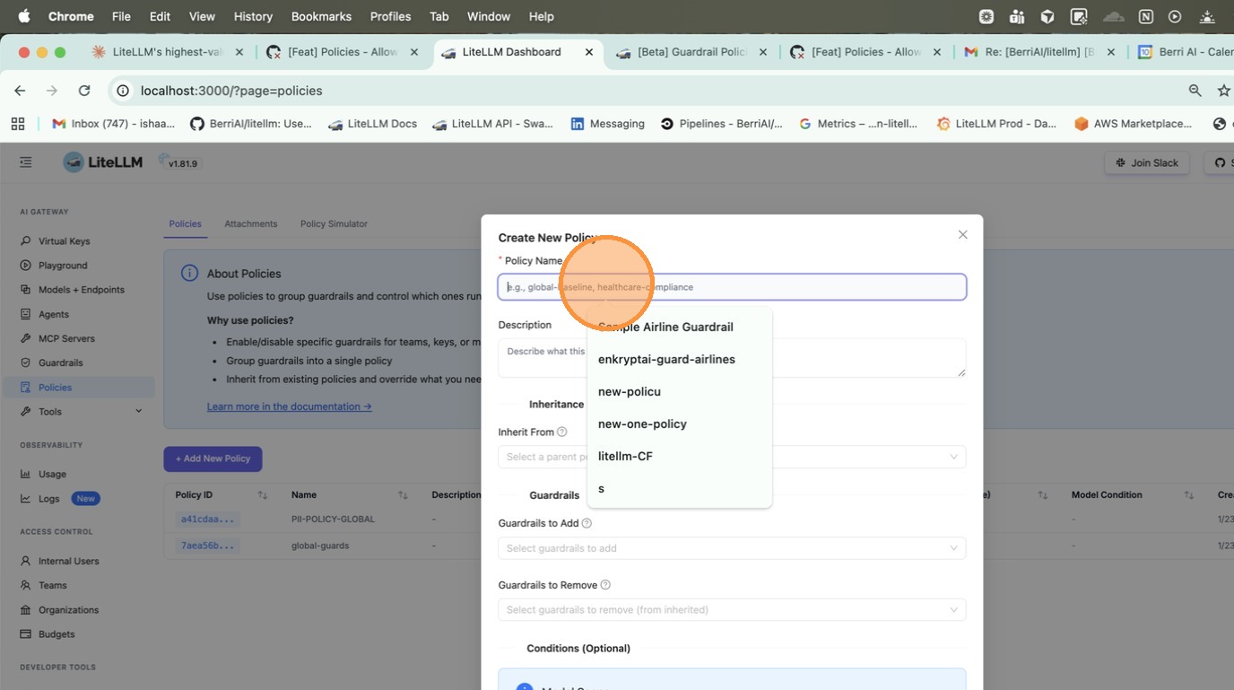Sort the table by Policy ID column
Viewport: 1234px width, 690px height.
pyautogui.click(x=262, y=495)
